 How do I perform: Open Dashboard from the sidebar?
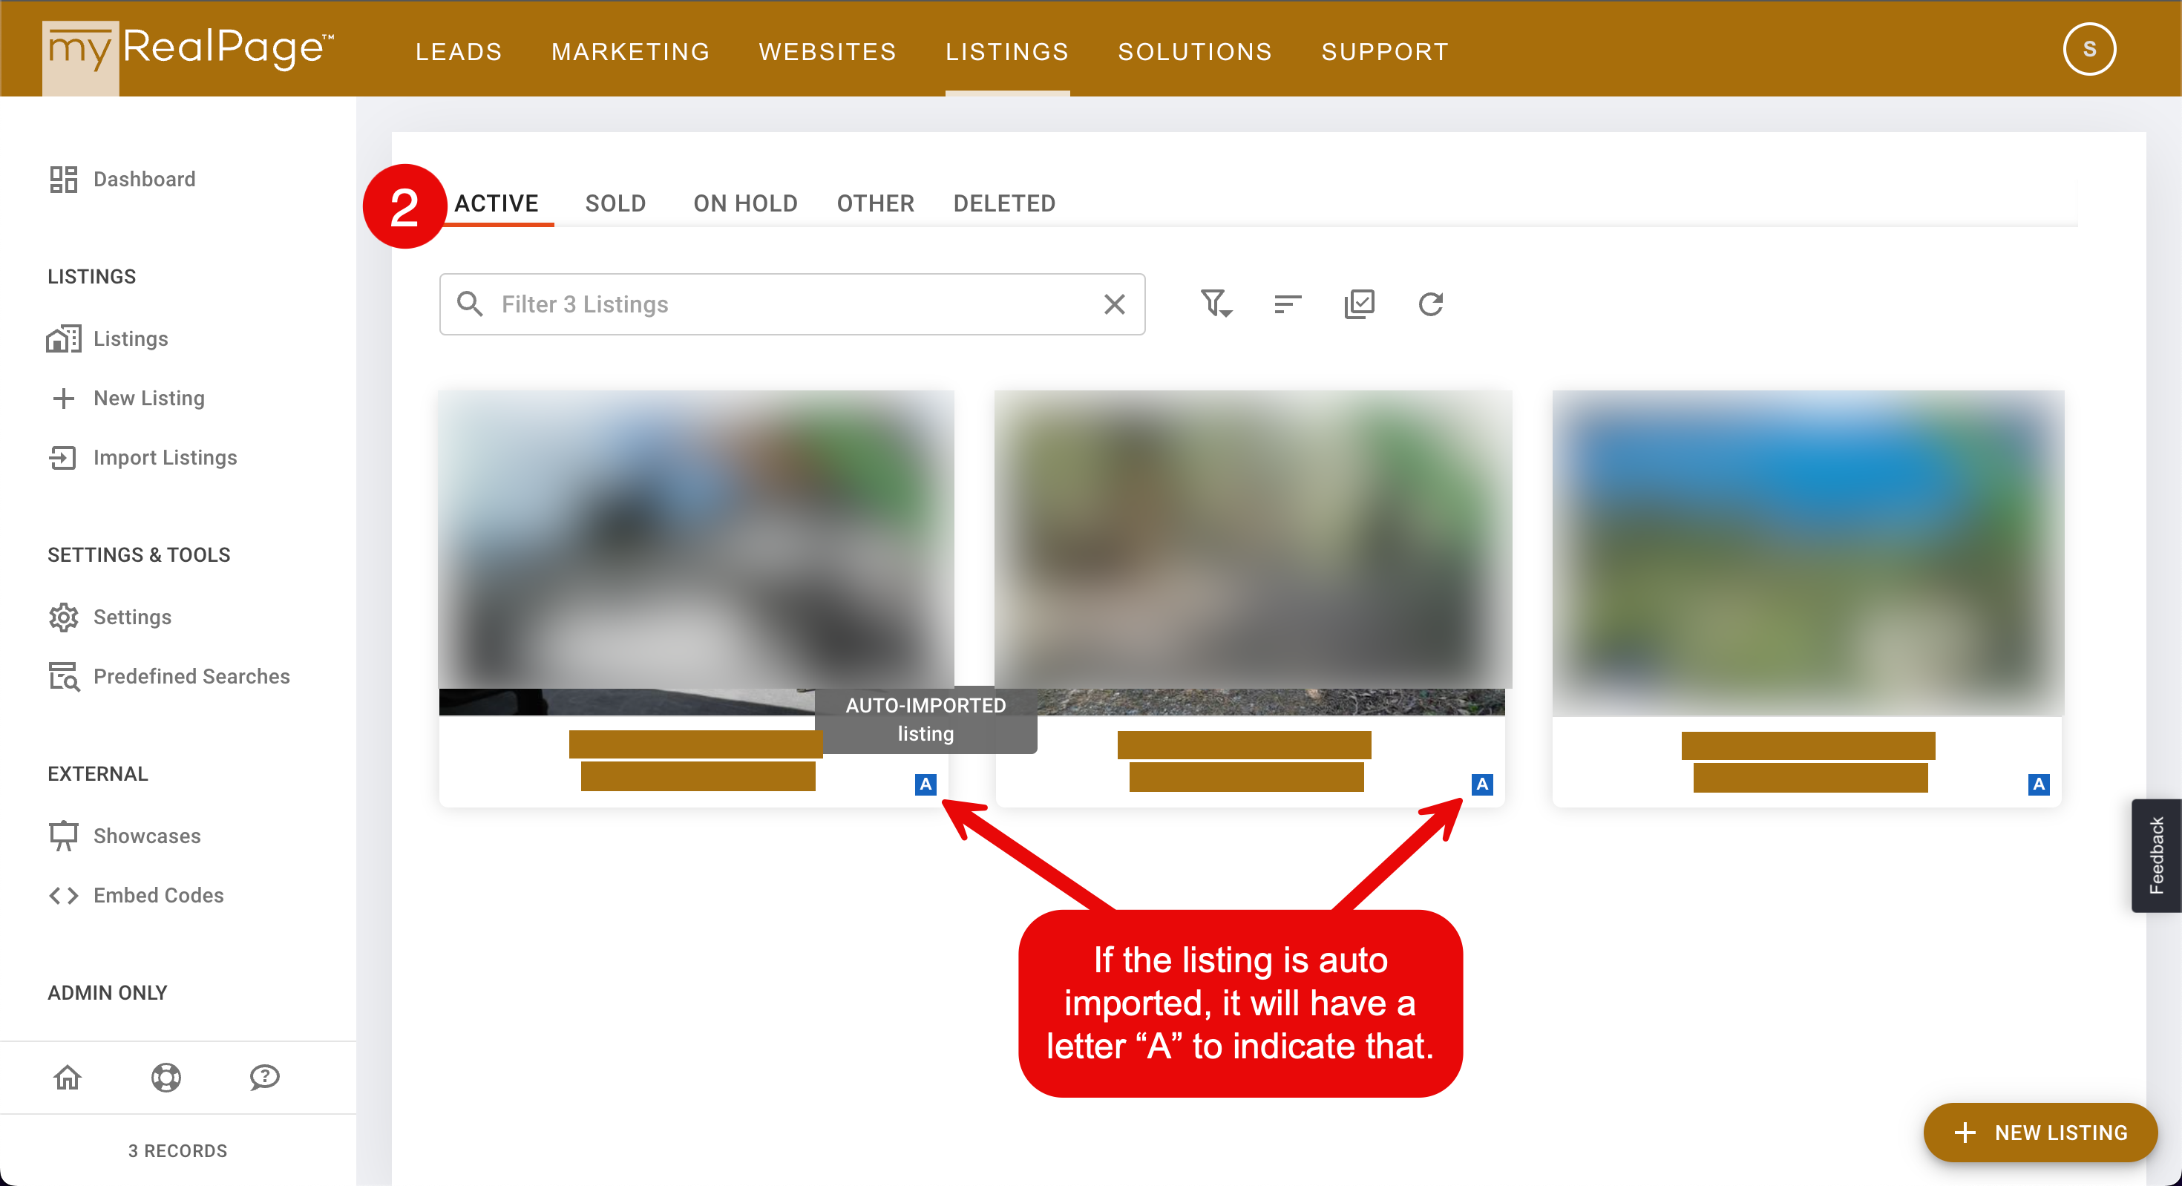pyautogui.click(x=145, y=180)
